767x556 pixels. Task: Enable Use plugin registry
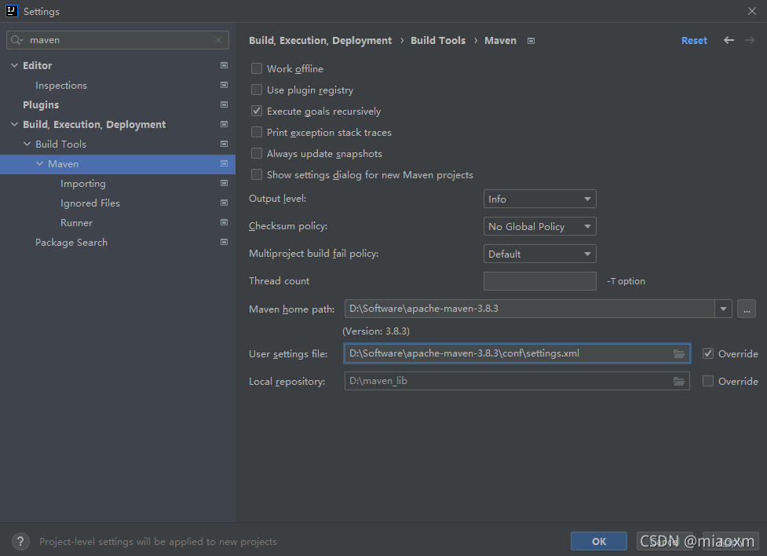256,90
